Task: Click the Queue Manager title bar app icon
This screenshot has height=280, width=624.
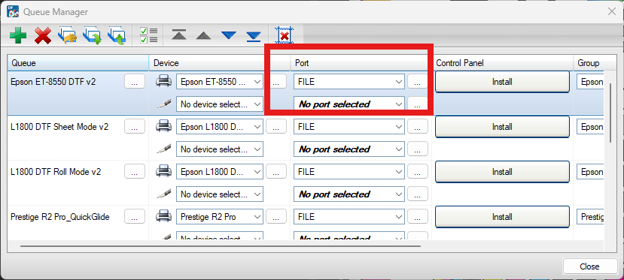Action: tap(13, 11)
